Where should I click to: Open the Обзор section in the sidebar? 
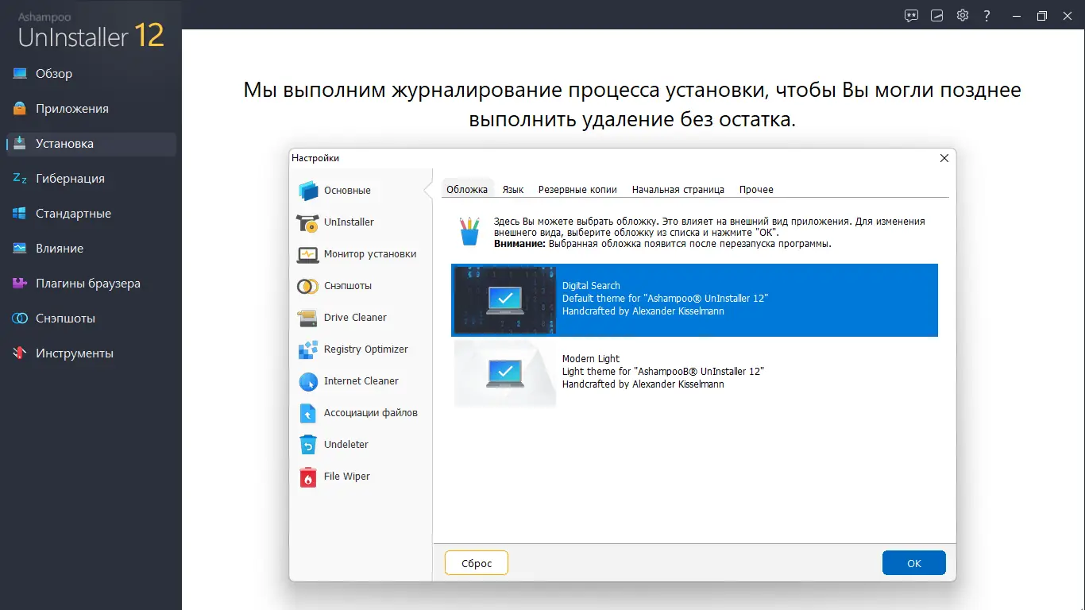click(x=91, y=74)
